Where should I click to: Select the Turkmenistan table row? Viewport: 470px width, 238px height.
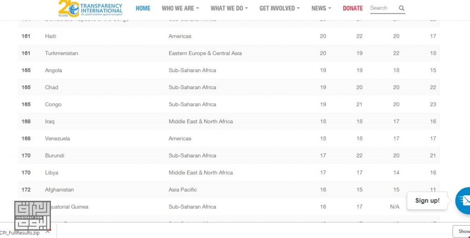(x=229, y=53)
